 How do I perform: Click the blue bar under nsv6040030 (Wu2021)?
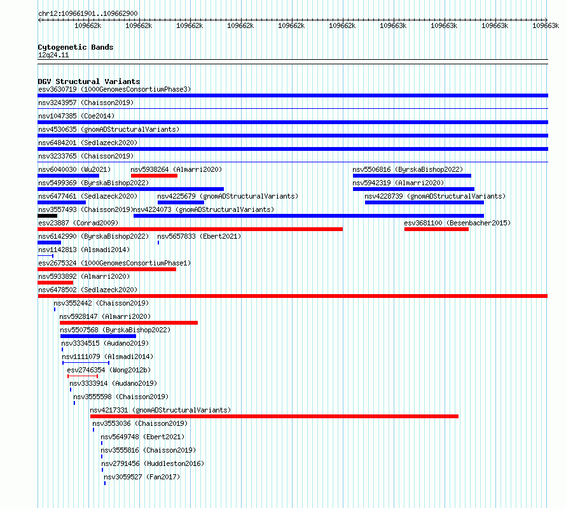[x=68, y=176]
